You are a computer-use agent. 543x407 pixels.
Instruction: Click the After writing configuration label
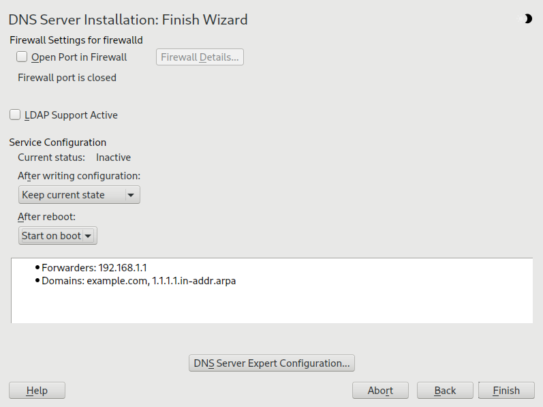(x=79, y=176)
